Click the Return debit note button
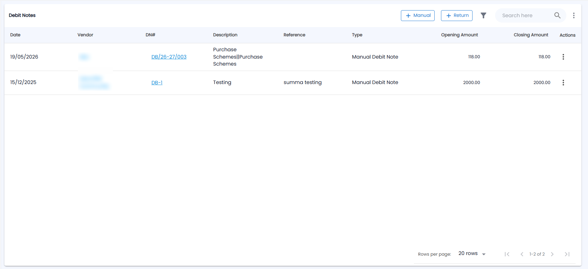This screenshot has width=588, height=269. 457,16
